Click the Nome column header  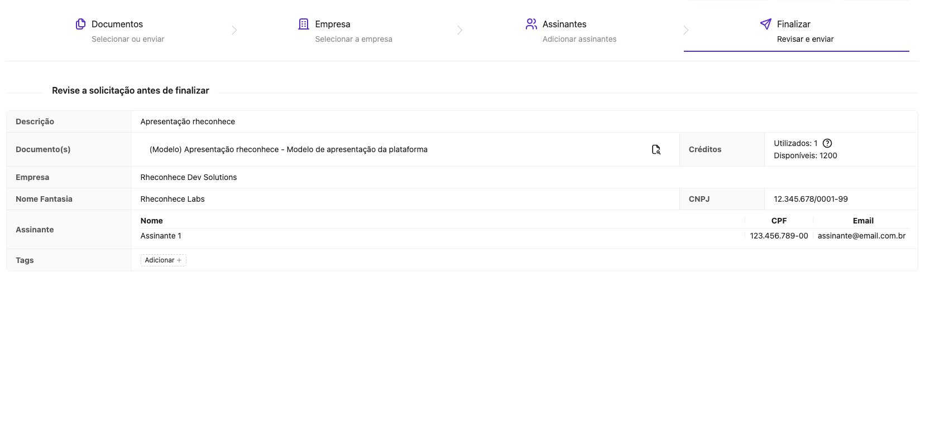pyautogui.click(x=152, y=221)
